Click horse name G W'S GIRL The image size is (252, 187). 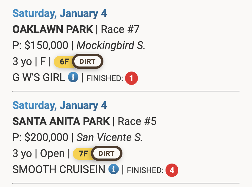(39, 78)
